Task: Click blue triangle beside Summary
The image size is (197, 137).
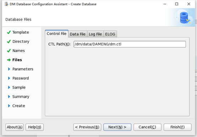Action: 9,97
